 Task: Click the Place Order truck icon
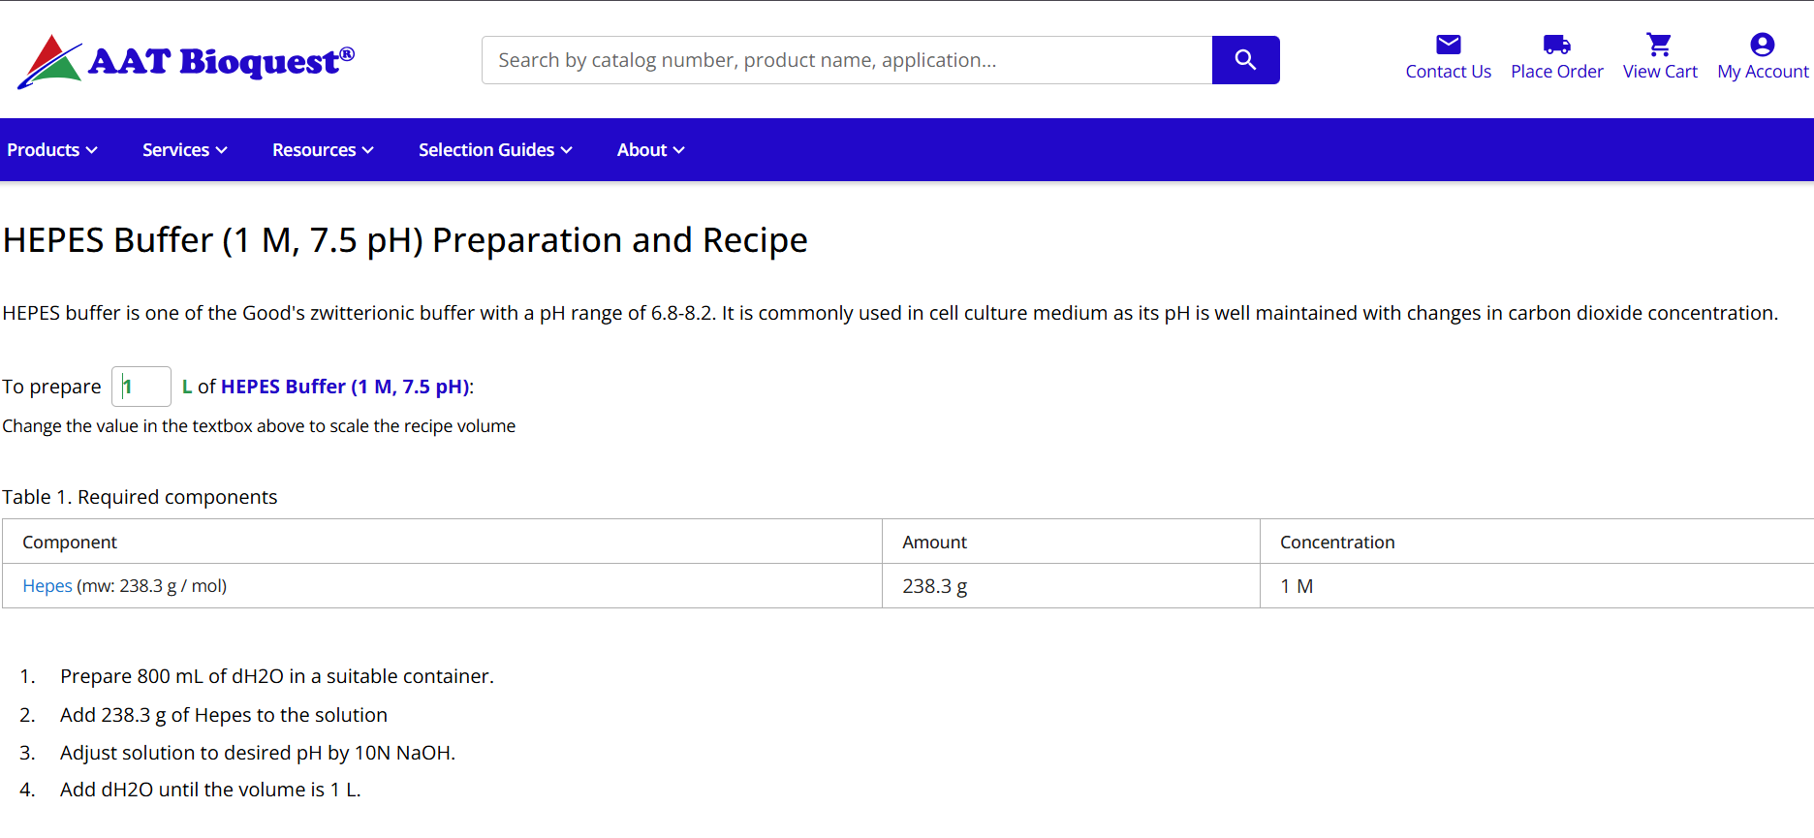1556,45
